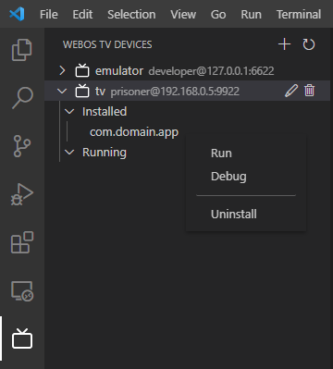
Task: Click the Running label
Action: 105,153
